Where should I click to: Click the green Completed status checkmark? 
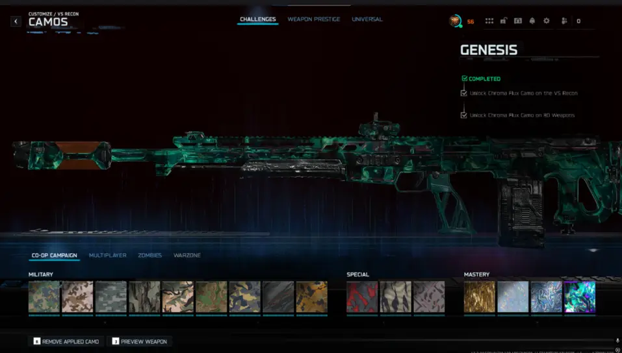tap(465, 79)
